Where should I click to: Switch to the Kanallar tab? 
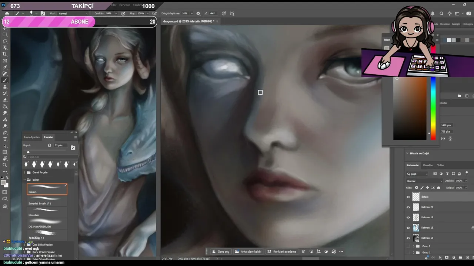428,165
